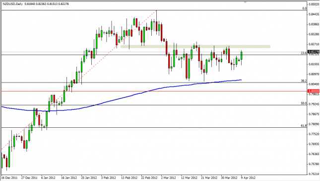The width and height of the screenshot is (320, 181).
Task: Click the 30 Mar 2012 date label
Action: (229, 178)
